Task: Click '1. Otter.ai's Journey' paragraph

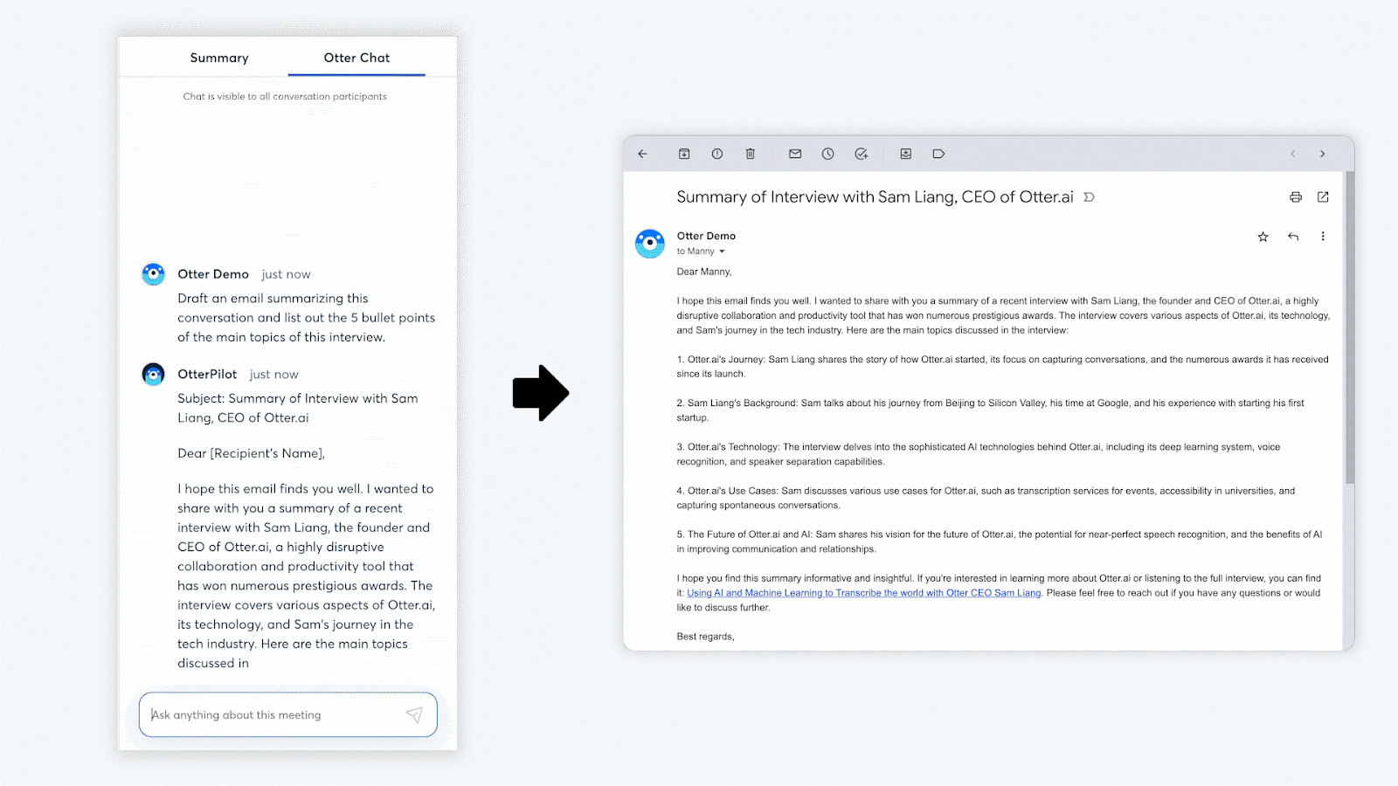Action: pyautogui.click(x=1002, y=367)
